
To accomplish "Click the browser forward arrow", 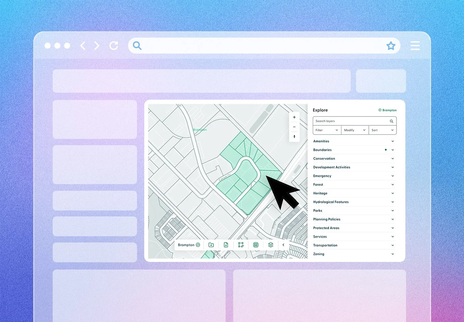I will tap(96, 46).
